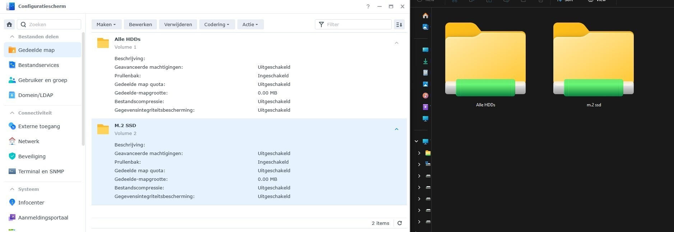This screenshot has height=232, width=674.
Task: Click Geavanceerde machtigingen label under M.2 SSD
Action: [x=149, y=154]
